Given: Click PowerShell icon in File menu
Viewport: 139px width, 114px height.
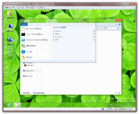Looking at the screenshot, I should pos(23,40).
